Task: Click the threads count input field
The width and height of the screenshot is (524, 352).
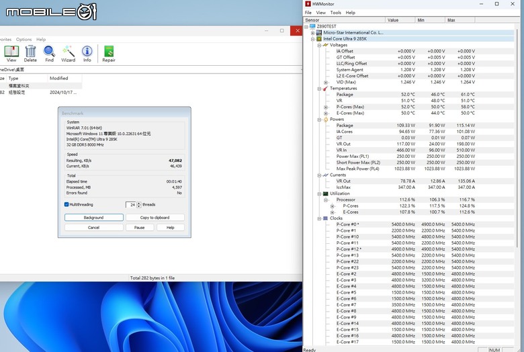Action: point(131,205)
